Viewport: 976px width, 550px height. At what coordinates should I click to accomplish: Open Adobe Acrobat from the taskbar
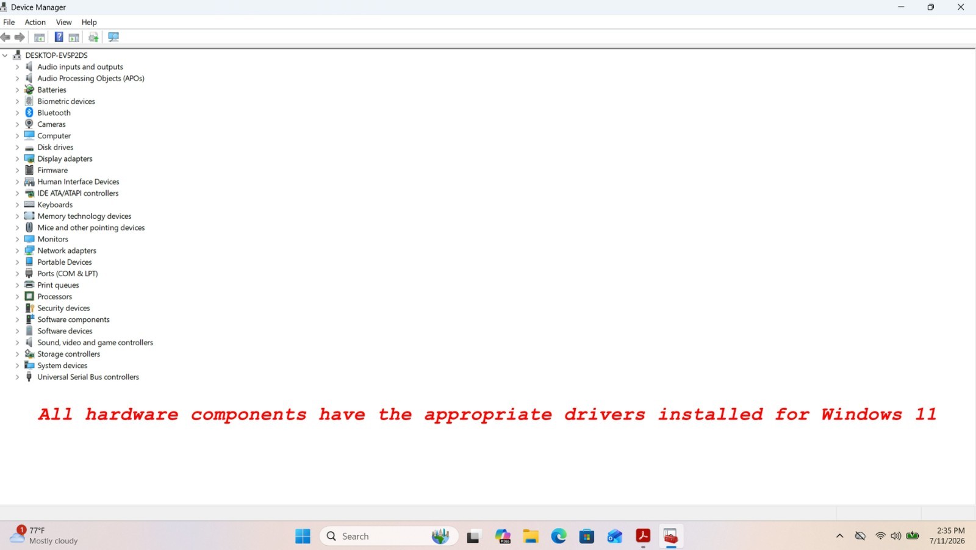[643, 536]
